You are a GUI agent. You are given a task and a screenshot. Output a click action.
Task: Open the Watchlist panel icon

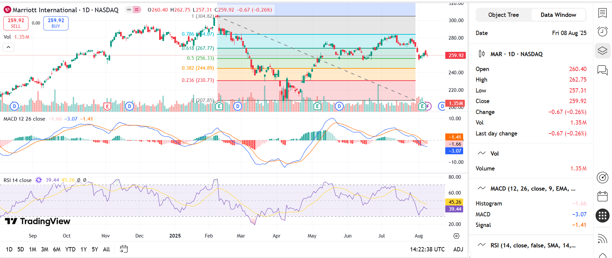coord(602,13)
